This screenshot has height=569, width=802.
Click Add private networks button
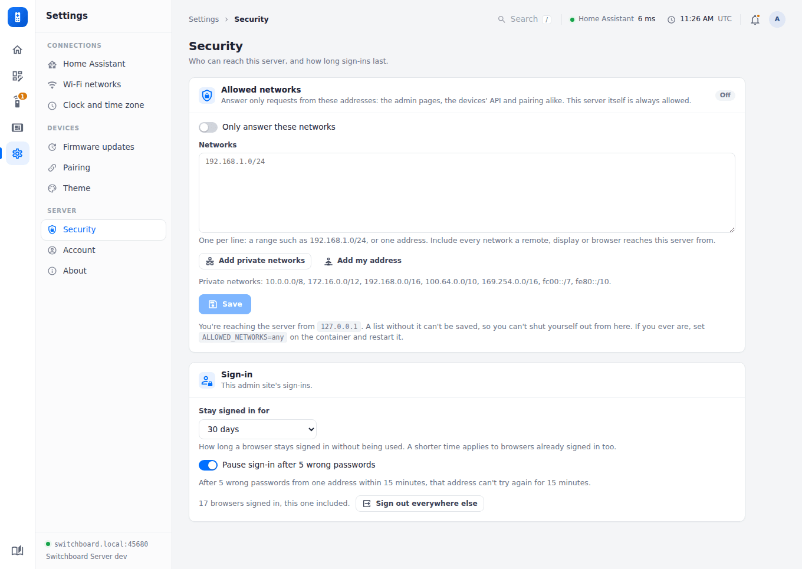(x=255, y=261)
